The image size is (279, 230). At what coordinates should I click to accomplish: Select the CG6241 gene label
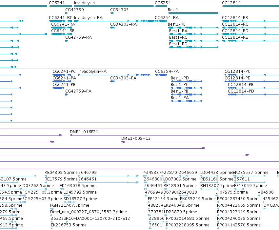(x=57, y=3)
